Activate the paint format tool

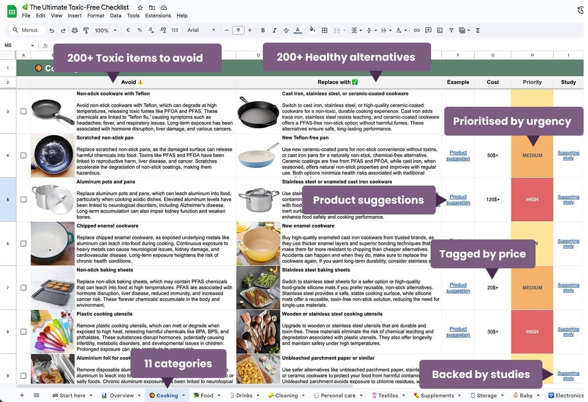coord(86,30)
